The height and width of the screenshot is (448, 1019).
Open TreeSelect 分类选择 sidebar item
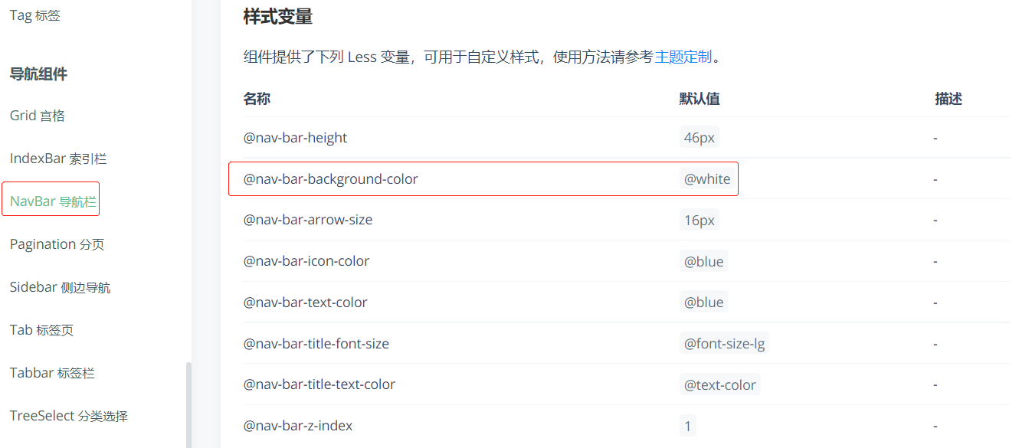tap(68, 416)
